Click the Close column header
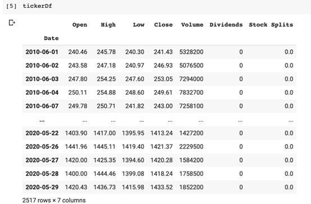 click(x=163, y=25)
